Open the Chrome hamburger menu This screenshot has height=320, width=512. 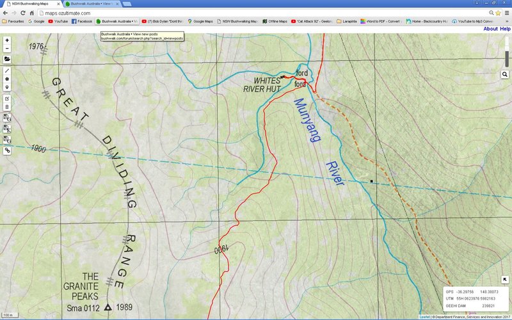tap(507, 13)
